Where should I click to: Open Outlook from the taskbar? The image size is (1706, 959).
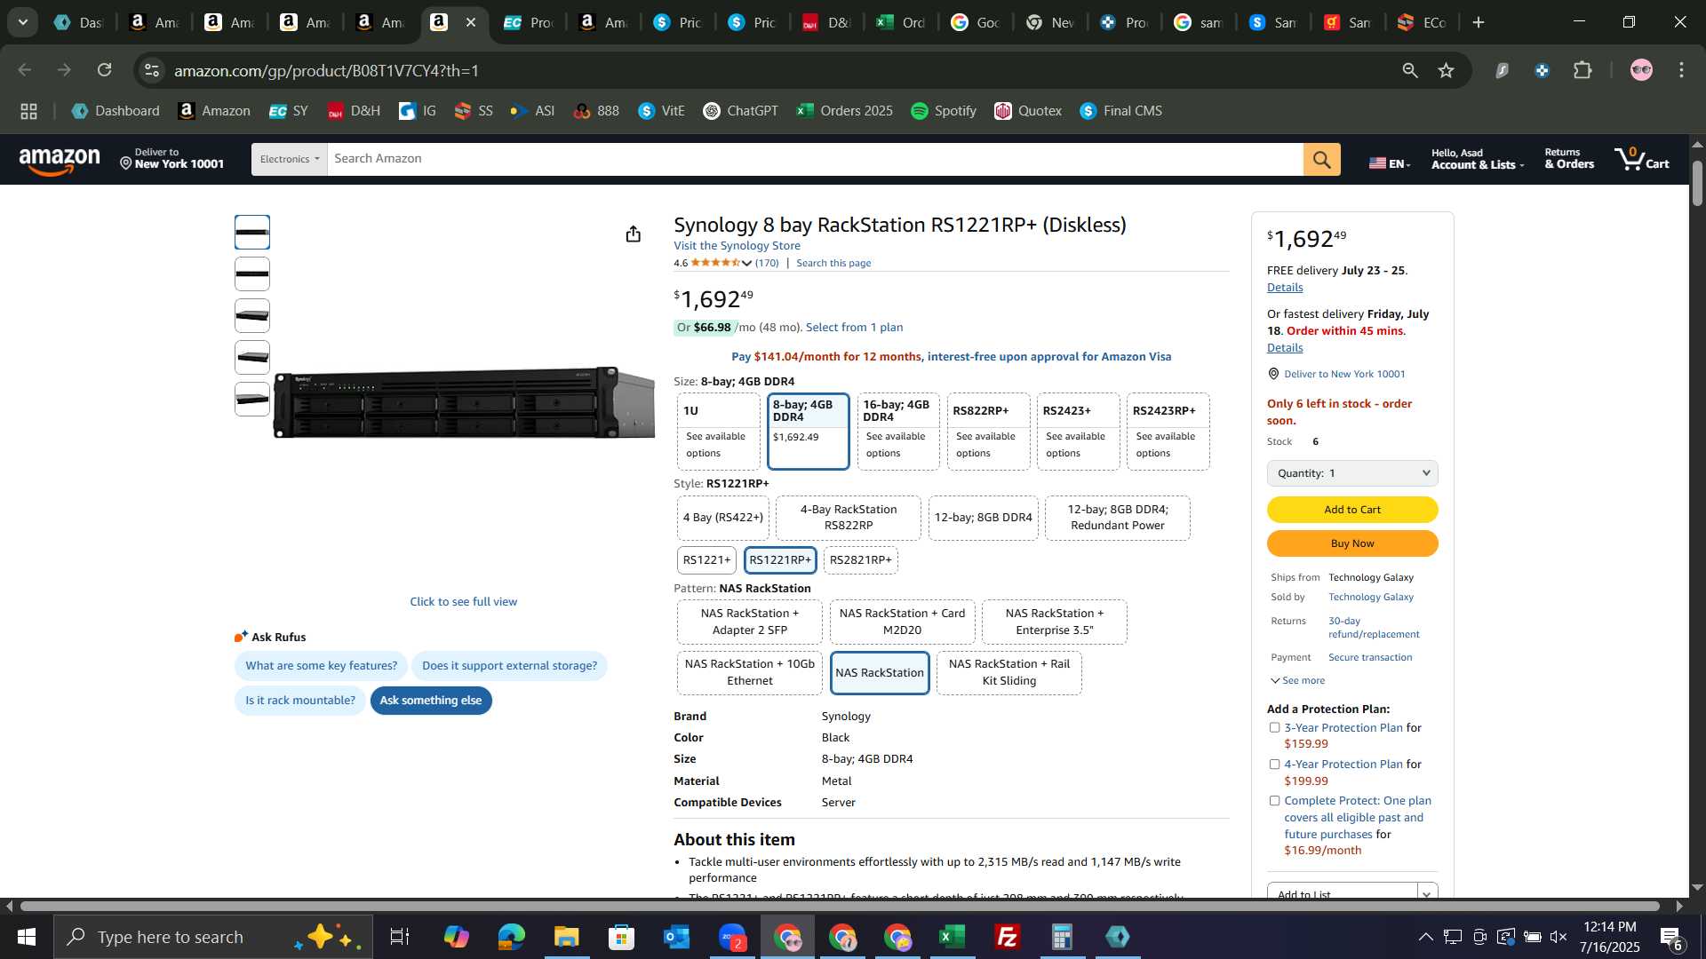[676, 937]
